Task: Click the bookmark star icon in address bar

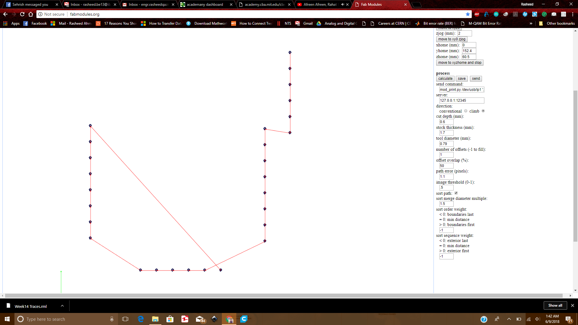Action: 468,14
